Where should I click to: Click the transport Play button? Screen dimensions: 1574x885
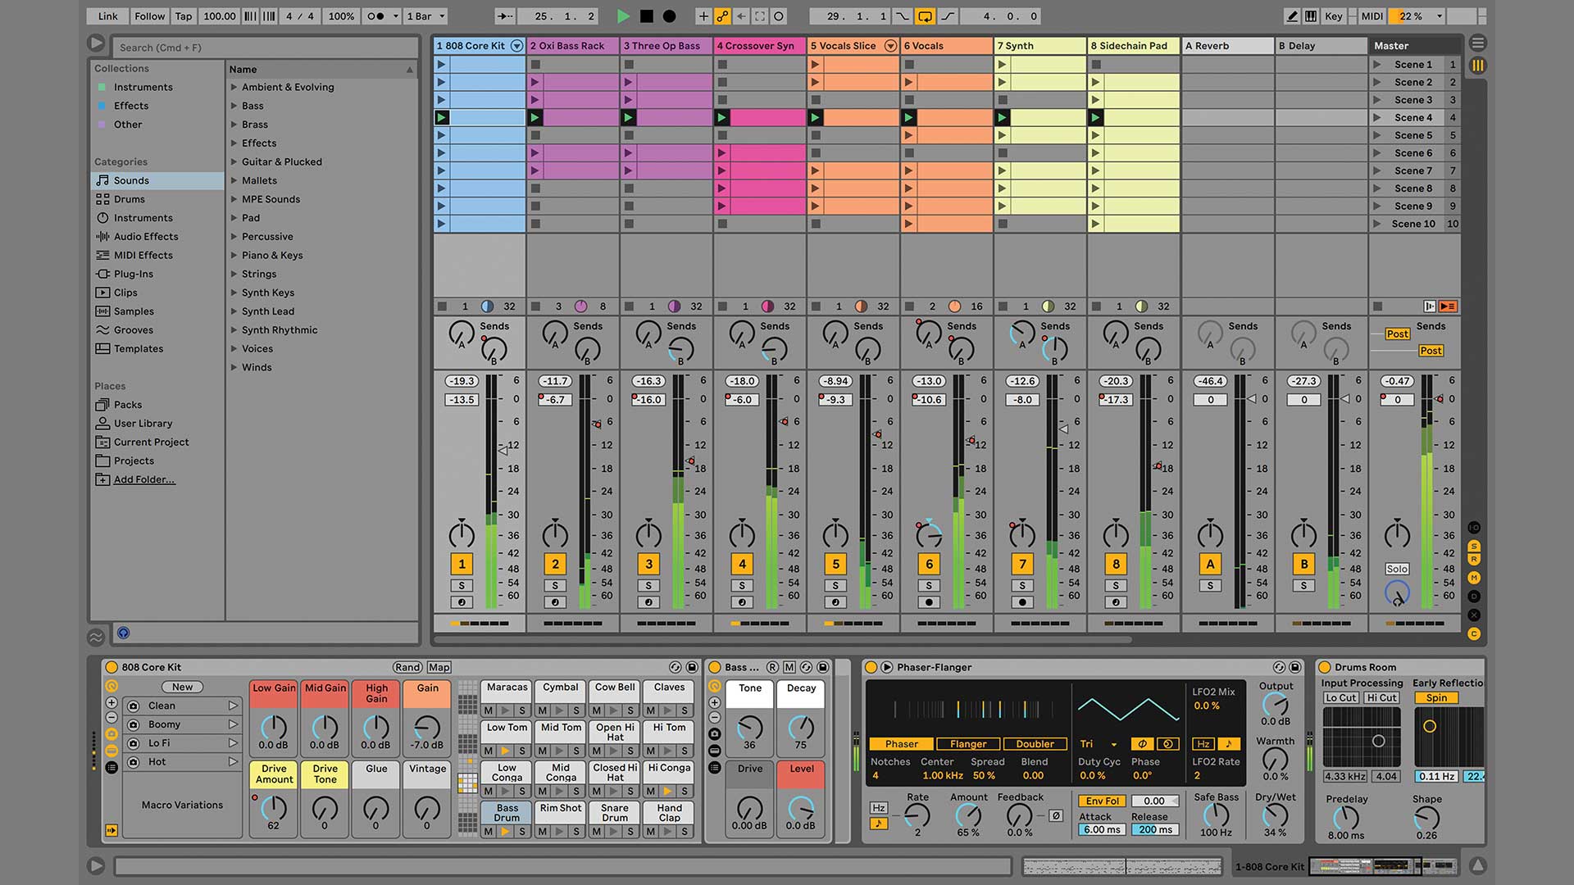click(623, 16)
